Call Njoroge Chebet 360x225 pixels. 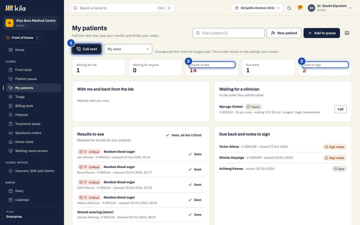(340, 109)
